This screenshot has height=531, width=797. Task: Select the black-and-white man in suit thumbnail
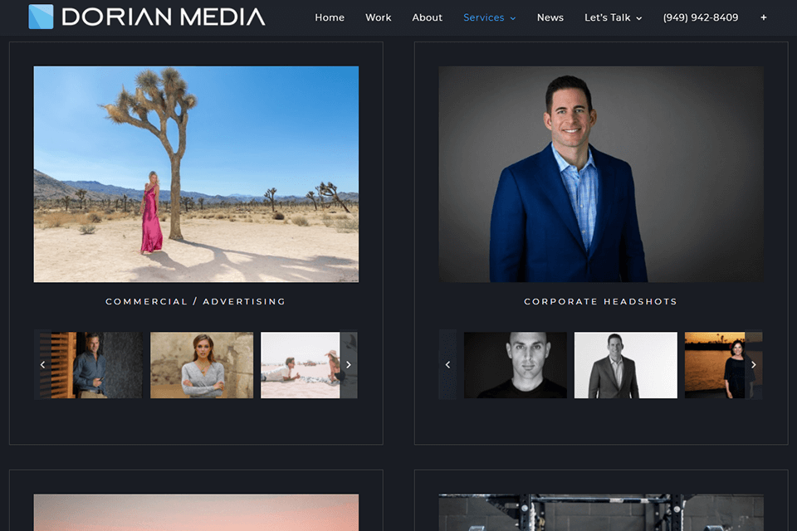(626, 365)
